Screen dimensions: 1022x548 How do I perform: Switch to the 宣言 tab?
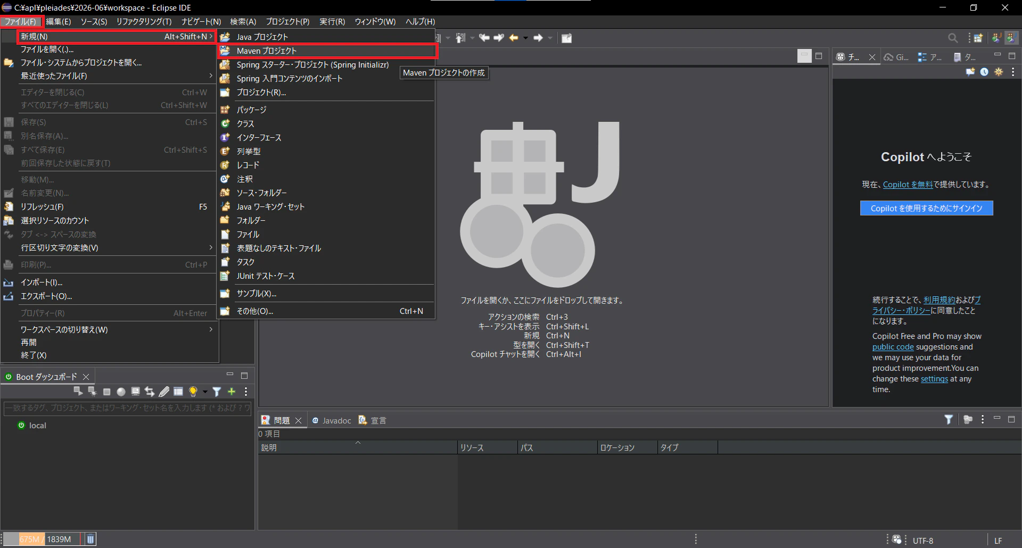pos(373,420)
